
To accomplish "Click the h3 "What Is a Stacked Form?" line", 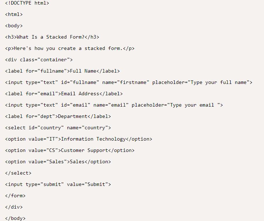I will tap(52, 37).
